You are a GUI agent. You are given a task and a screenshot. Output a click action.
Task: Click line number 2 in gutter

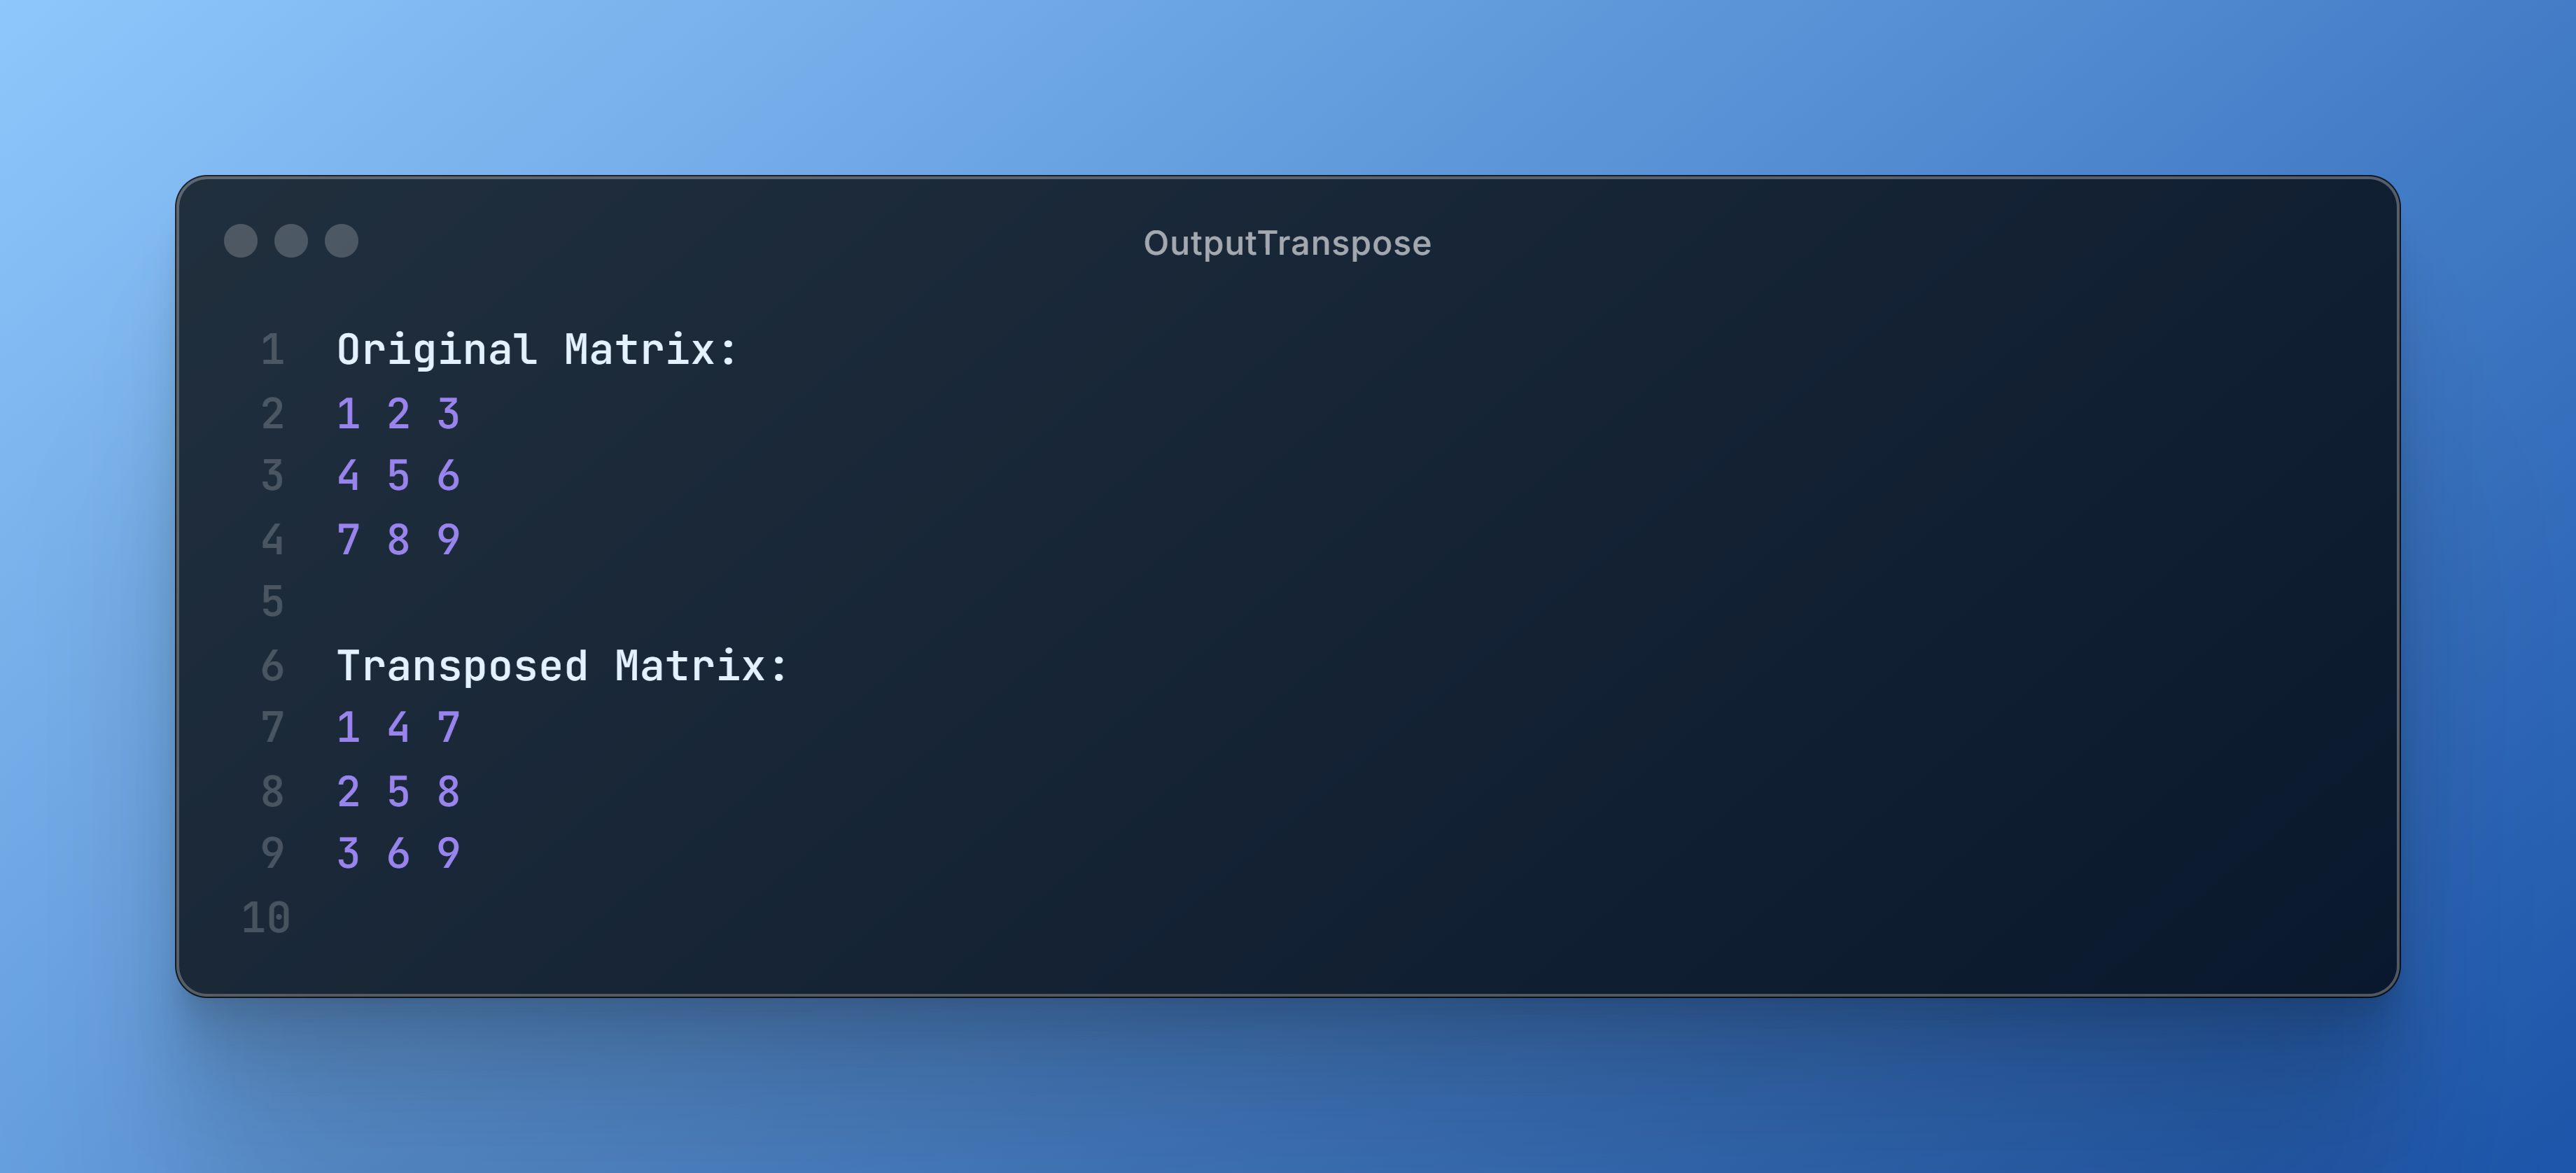pos(272,414)
